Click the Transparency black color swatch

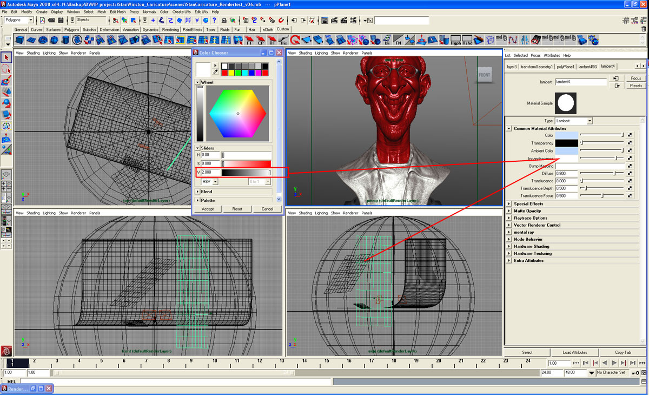click(x=567, y=143)
